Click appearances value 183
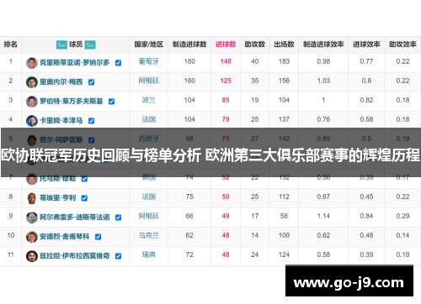This screenshot has height=304, width=421. (284, 61)
